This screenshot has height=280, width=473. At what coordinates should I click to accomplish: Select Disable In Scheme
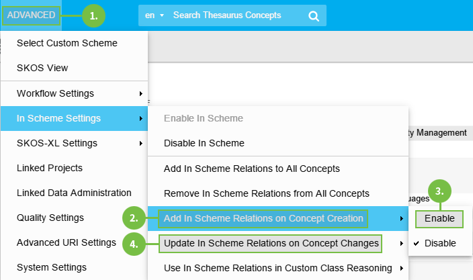[204, 143]
